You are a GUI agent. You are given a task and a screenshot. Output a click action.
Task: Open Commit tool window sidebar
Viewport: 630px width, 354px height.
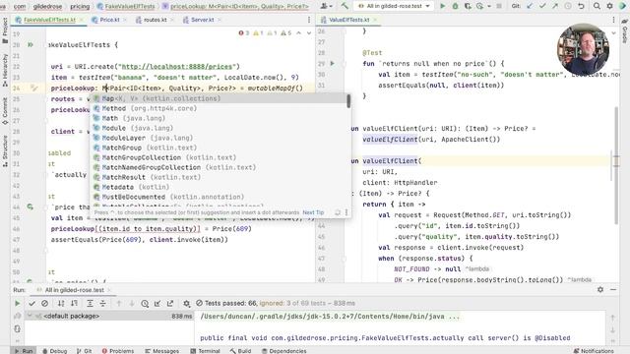click(x=5, y=111)
